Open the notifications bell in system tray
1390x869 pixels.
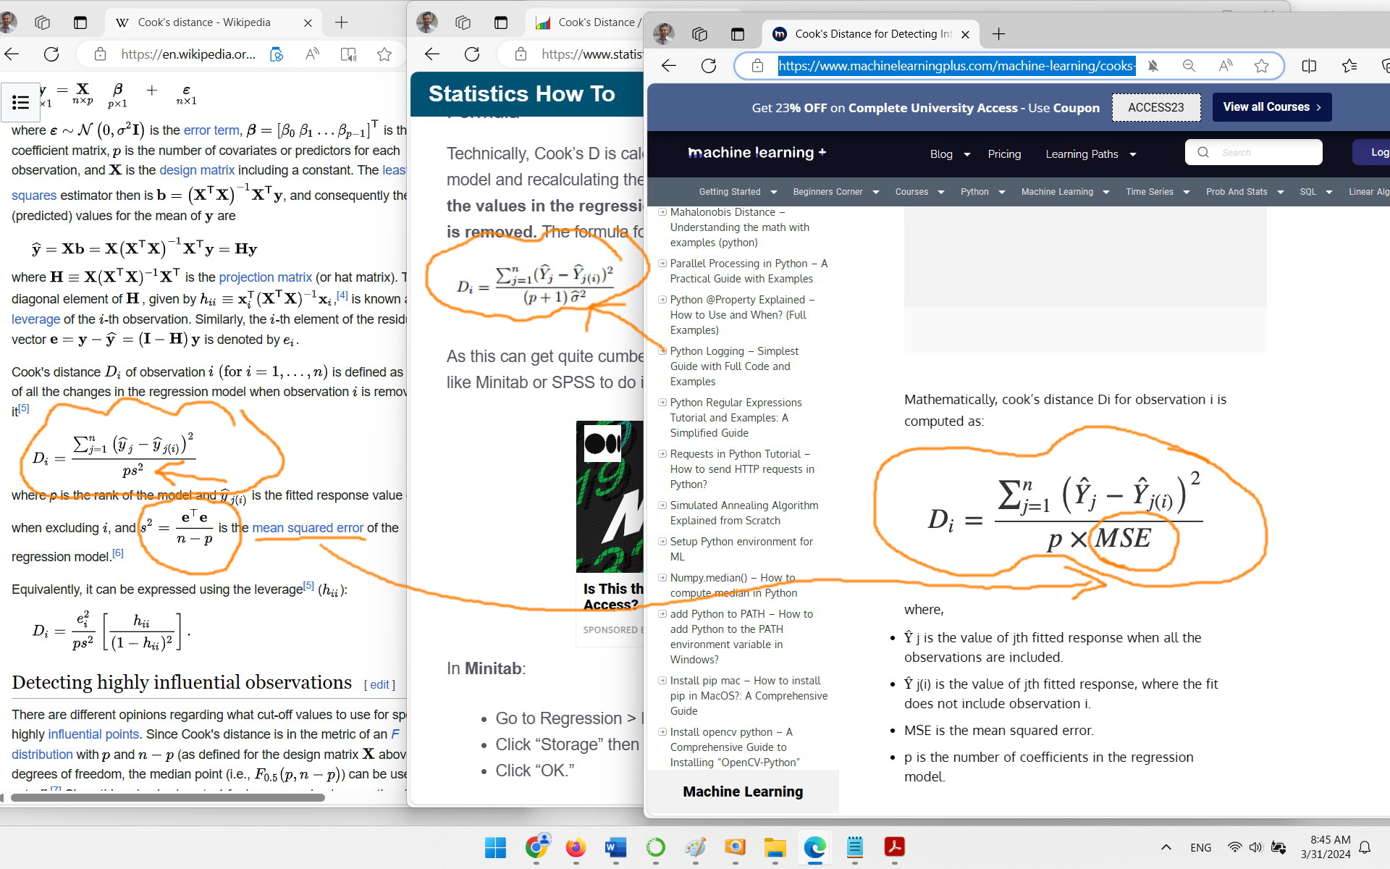pyautogui.click(x=1365, y=847)
